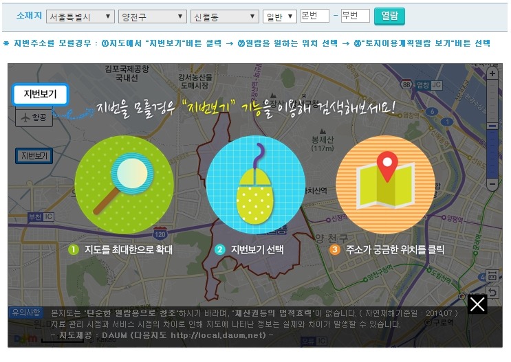Click the route 88 highway shield
Image resolution: width=511 pixels, height=362 pixels.
(406, 84)
